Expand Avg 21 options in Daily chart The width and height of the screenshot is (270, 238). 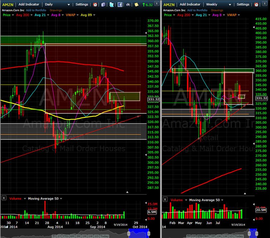[48, 15]
